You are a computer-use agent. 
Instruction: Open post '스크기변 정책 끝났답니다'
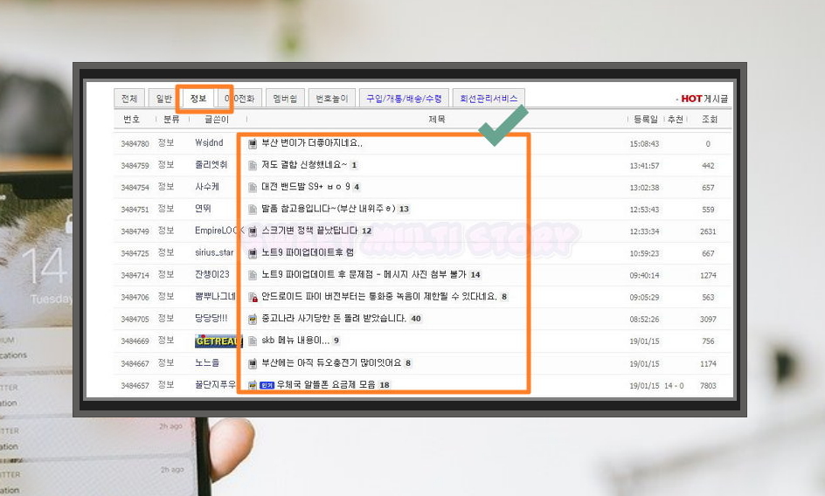[309, 231]
